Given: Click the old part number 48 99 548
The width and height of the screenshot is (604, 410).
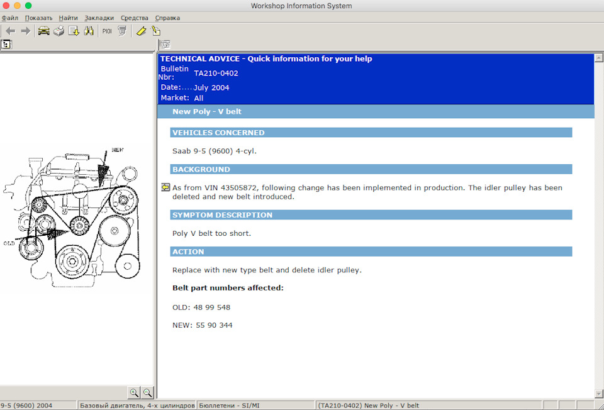Looking at the screenshot, I should click(x=212, y=307).
